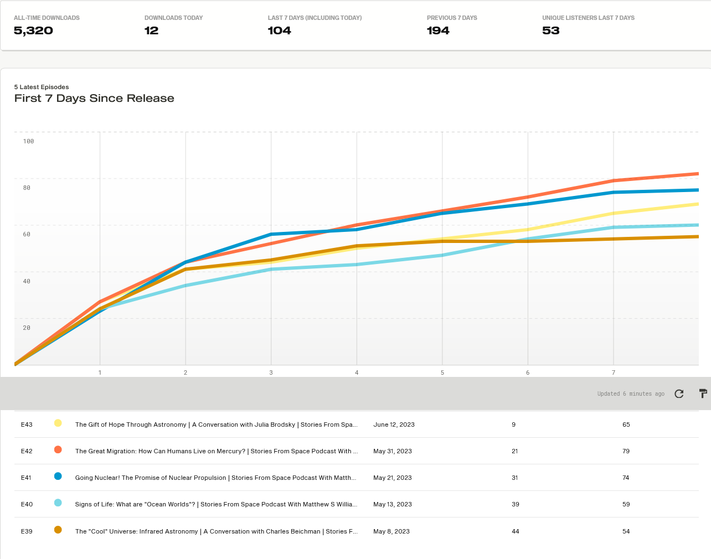Click the All-Time Downloads stat 5,320
Viewport: 711px width, 559px height.
click(x=34, y=31)
